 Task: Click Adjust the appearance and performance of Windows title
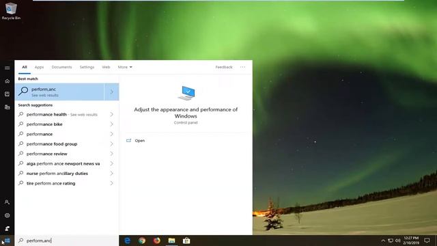point(186,113)
